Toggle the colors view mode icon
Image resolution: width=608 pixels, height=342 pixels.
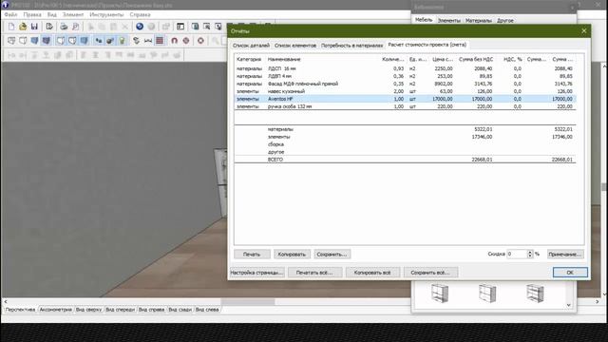pos(34,40)
